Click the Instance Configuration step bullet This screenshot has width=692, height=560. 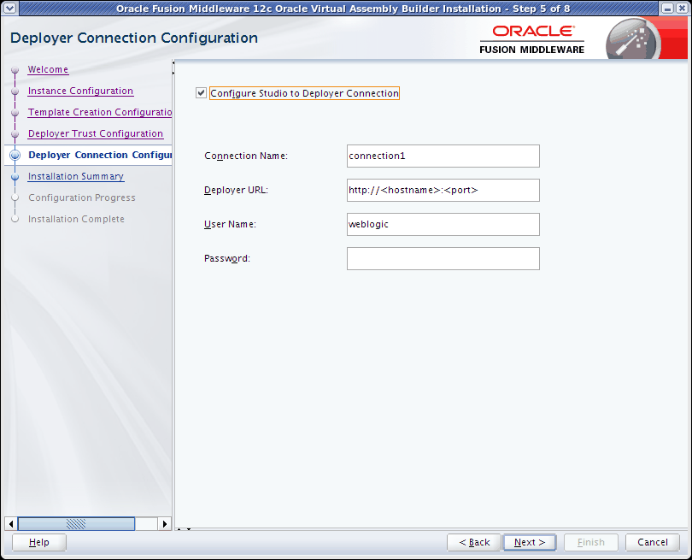point(15,91)
